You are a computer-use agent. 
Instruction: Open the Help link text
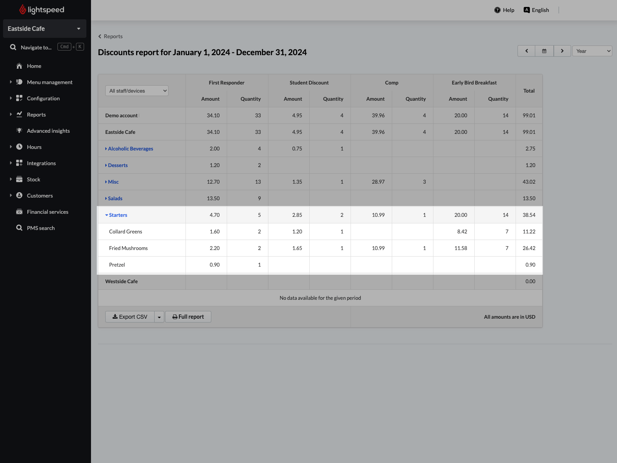(x=509, y=10)
